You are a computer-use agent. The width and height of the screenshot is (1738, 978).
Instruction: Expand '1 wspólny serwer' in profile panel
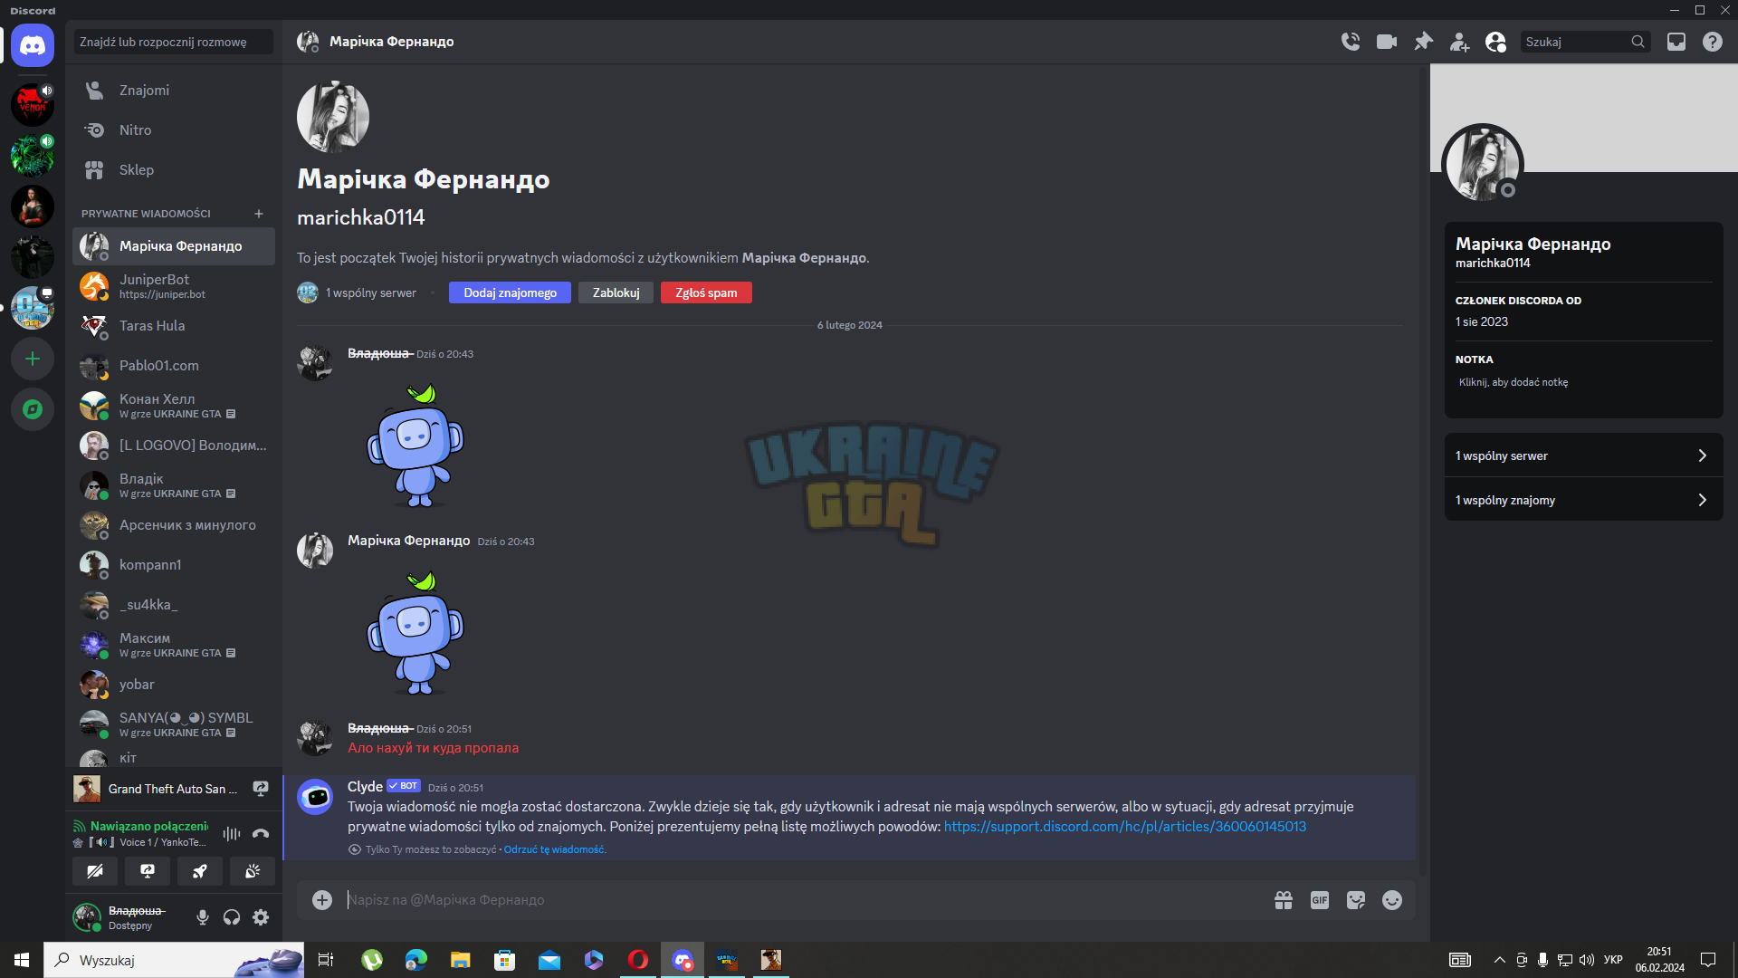tap(1583, 455)
